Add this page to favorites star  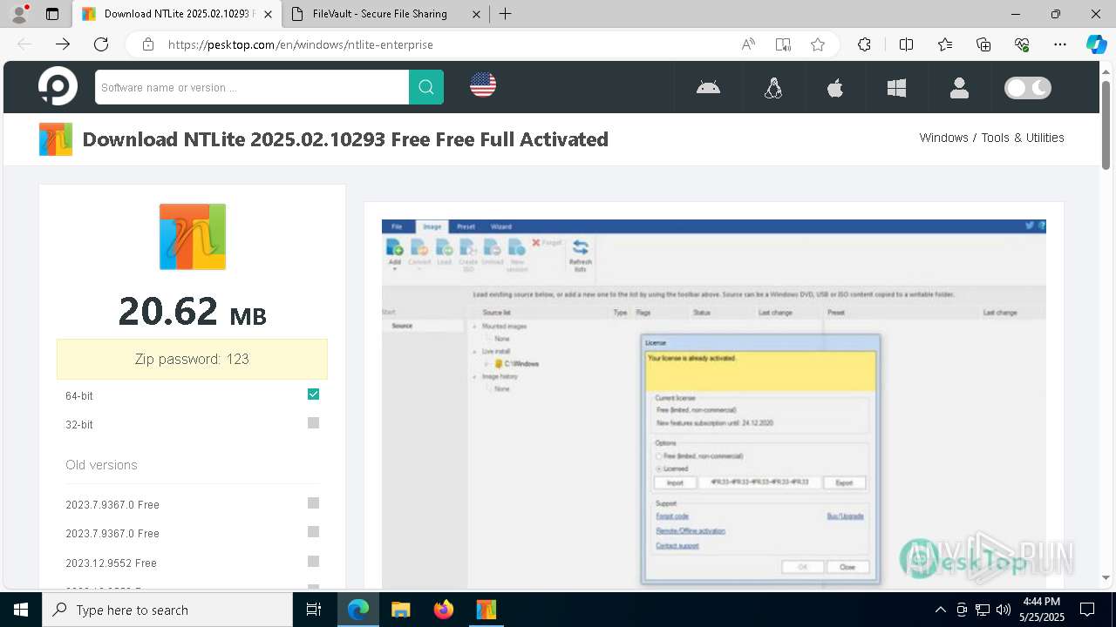coord(818,44)
